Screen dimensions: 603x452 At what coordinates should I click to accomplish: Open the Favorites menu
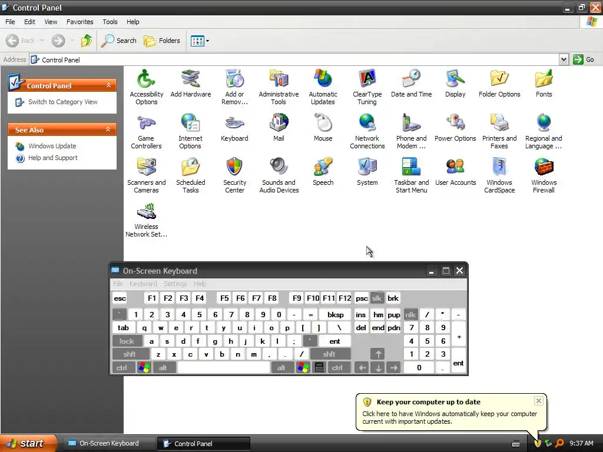click(80, 22)
